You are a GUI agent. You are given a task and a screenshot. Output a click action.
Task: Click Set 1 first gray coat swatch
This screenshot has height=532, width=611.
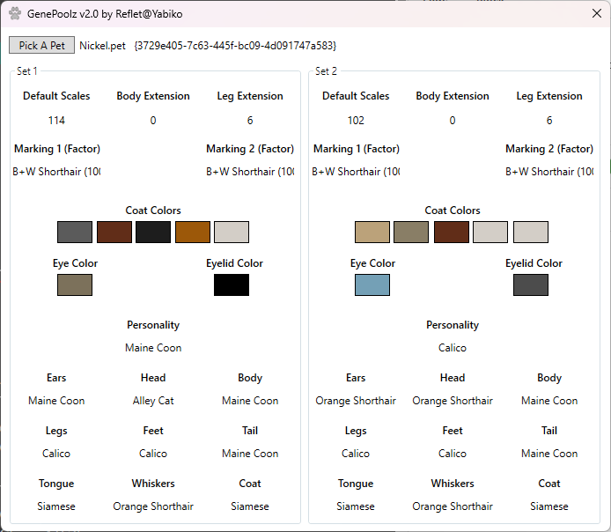coord(75,232)
